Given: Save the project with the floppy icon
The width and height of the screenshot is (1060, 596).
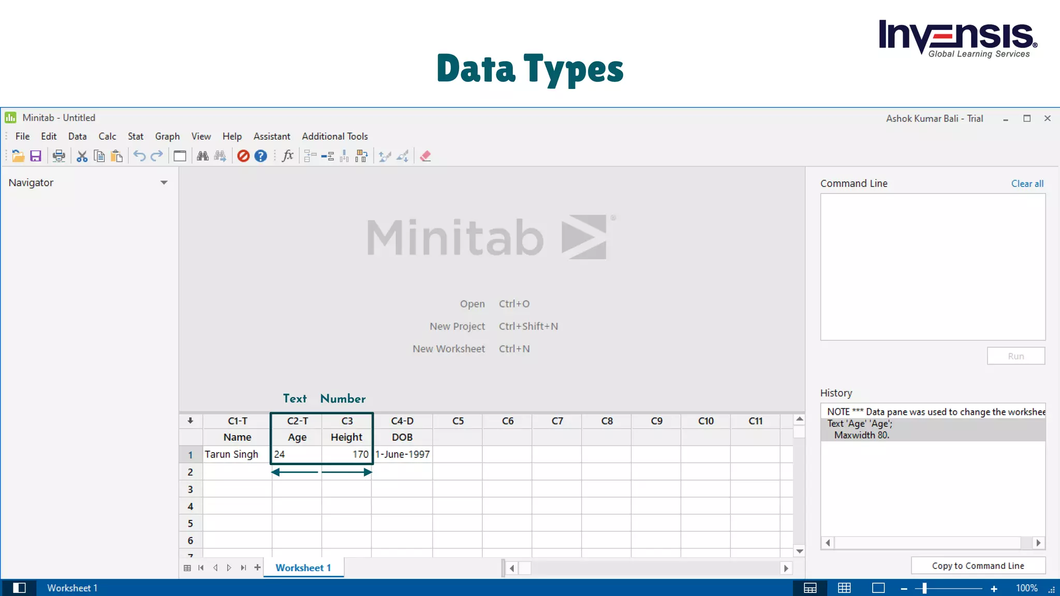Looking at the screenshot, I should (36, 156).
